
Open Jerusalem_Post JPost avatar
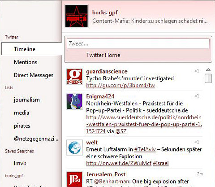[74, 179]
